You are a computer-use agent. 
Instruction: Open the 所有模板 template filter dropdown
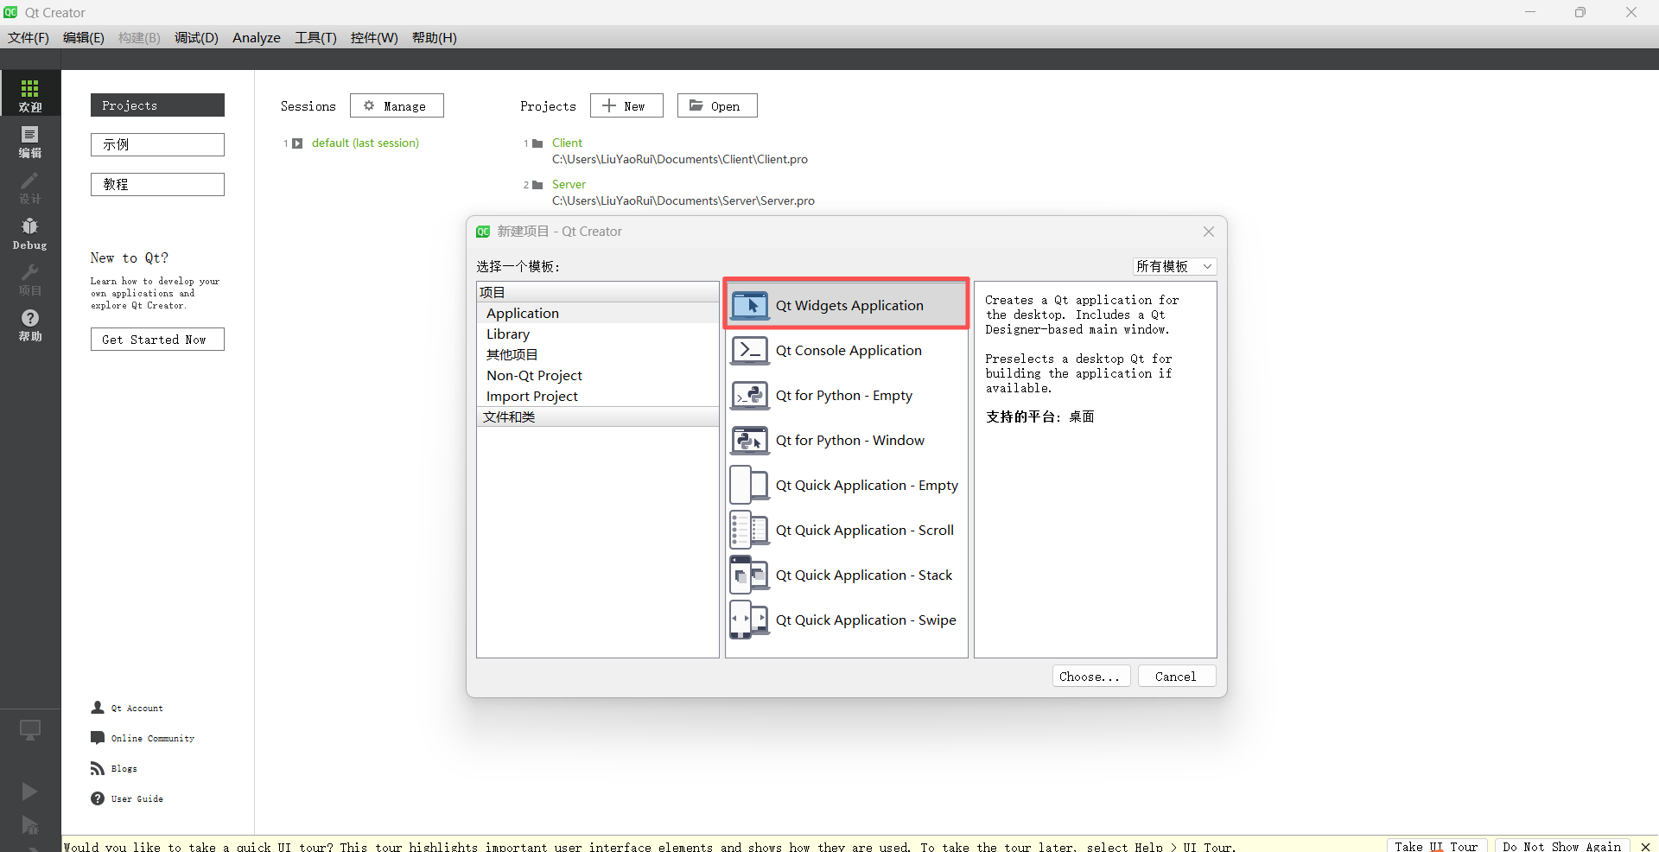tap(1174, 266)
